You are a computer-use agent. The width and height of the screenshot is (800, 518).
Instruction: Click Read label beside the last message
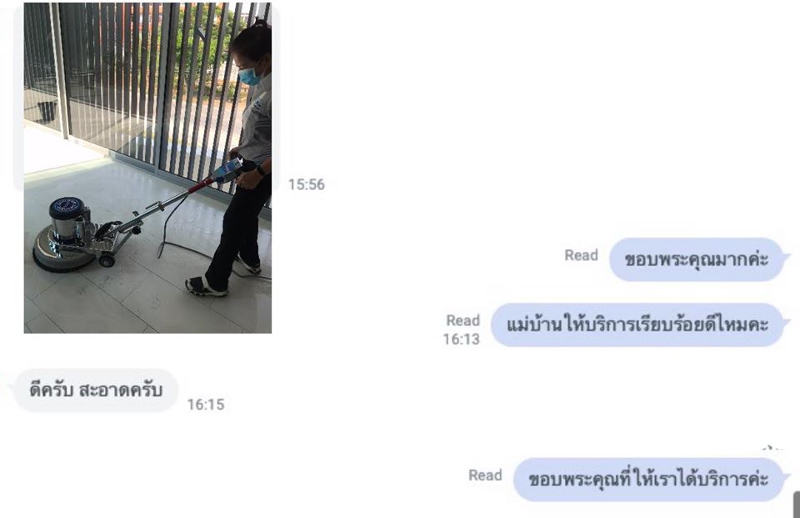coord(485,475)
